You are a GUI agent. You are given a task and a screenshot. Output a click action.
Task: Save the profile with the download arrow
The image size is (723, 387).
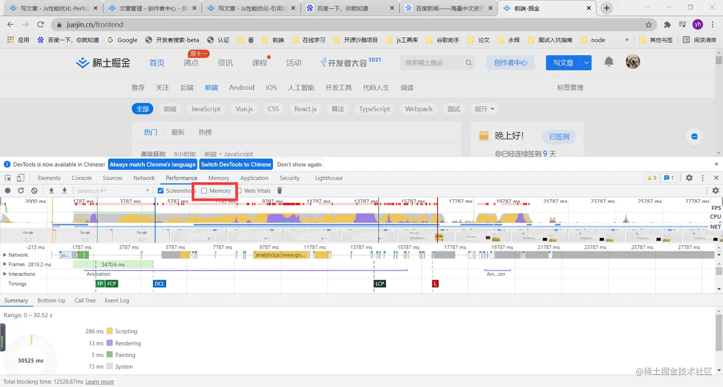click(65, 190)
